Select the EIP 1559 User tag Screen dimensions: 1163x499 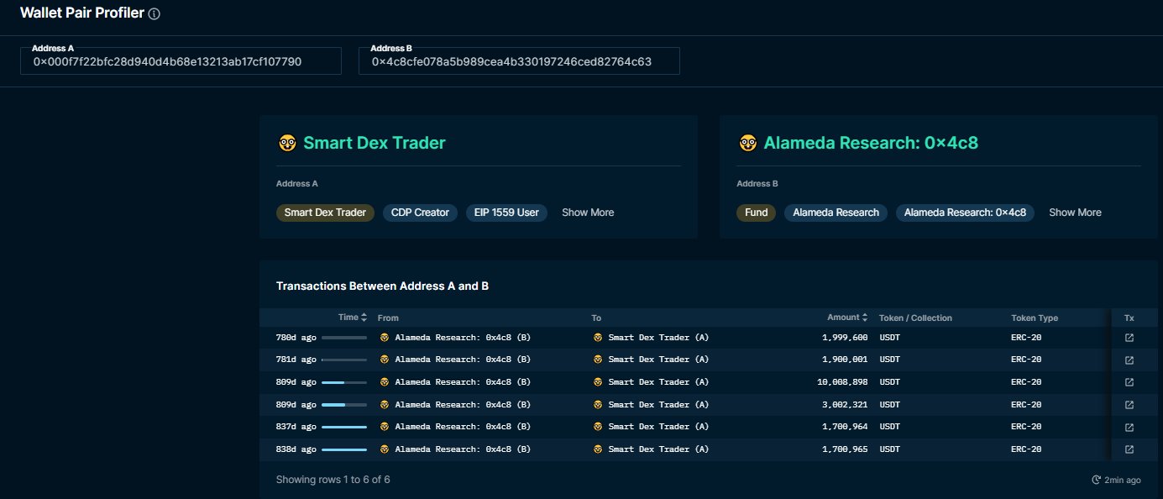pos(506,213)
